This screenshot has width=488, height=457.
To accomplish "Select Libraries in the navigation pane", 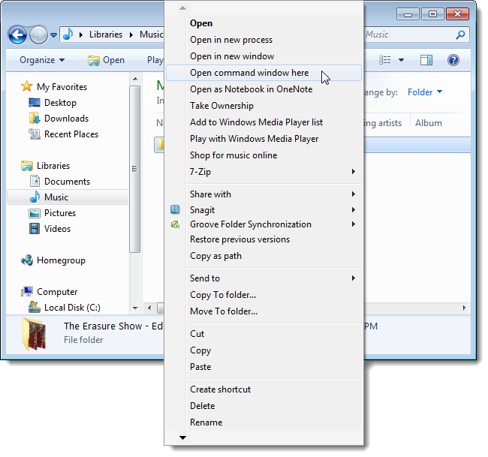I will (x=53, y=166).
